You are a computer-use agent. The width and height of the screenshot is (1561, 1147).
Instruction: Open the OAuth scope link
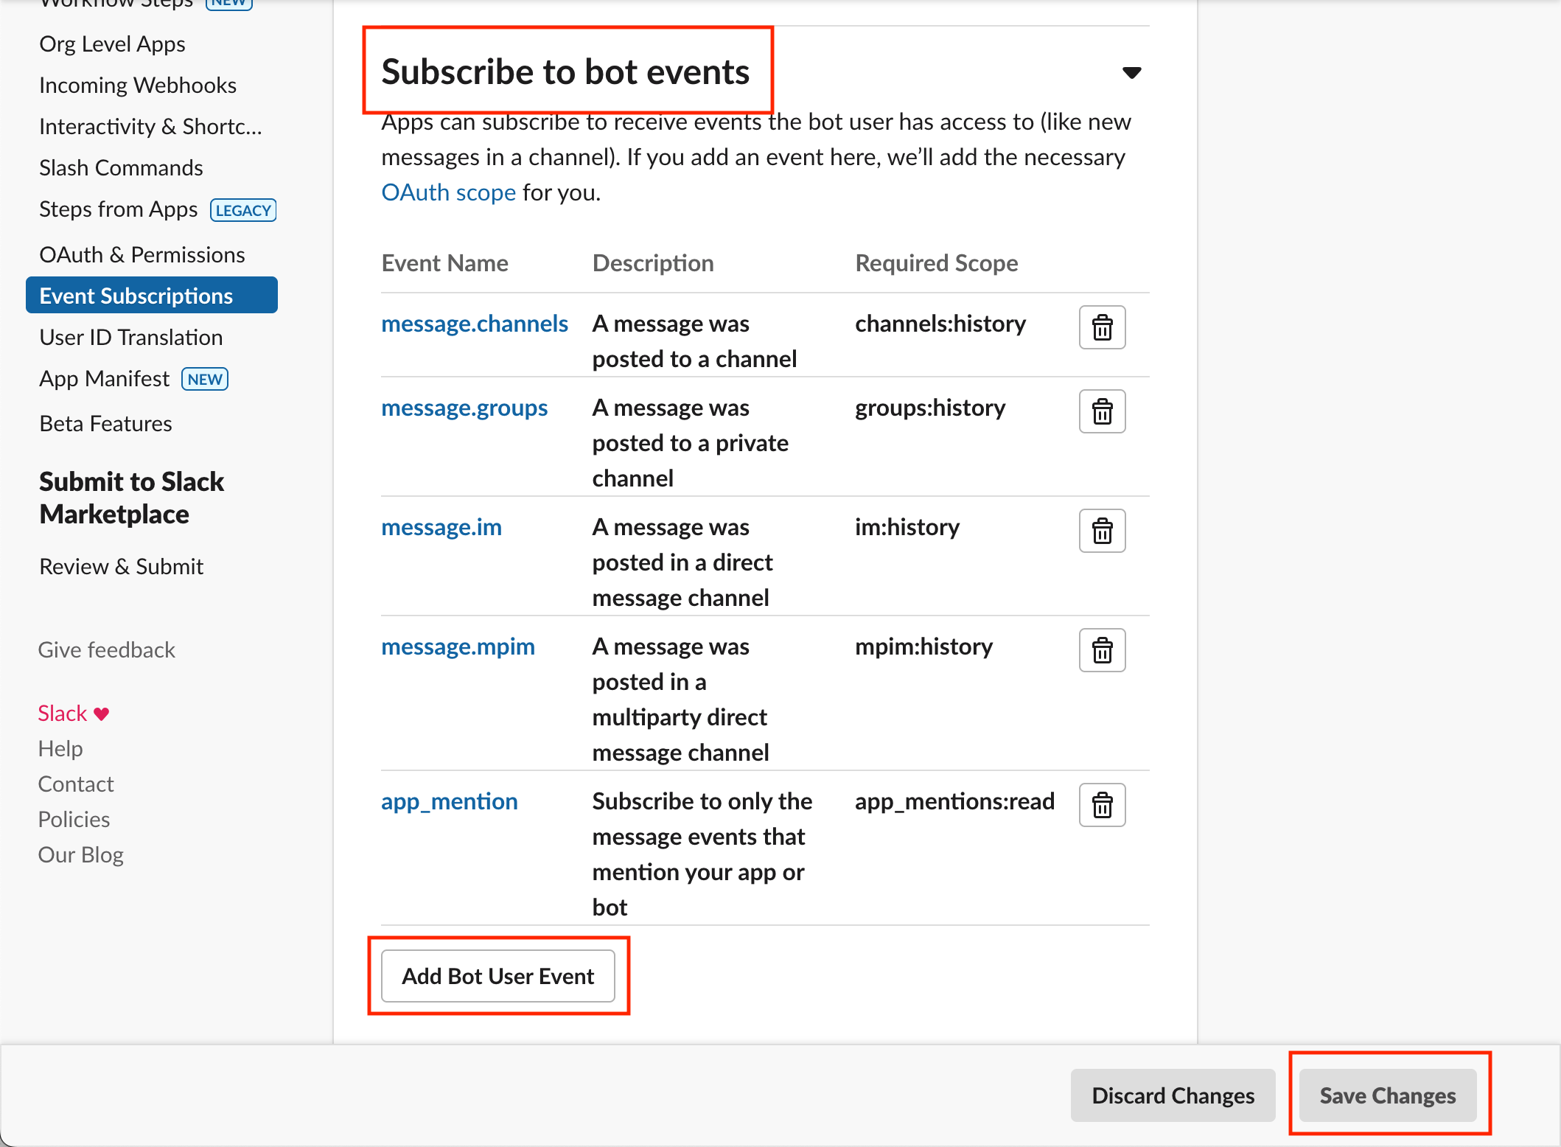click(448, 192)
